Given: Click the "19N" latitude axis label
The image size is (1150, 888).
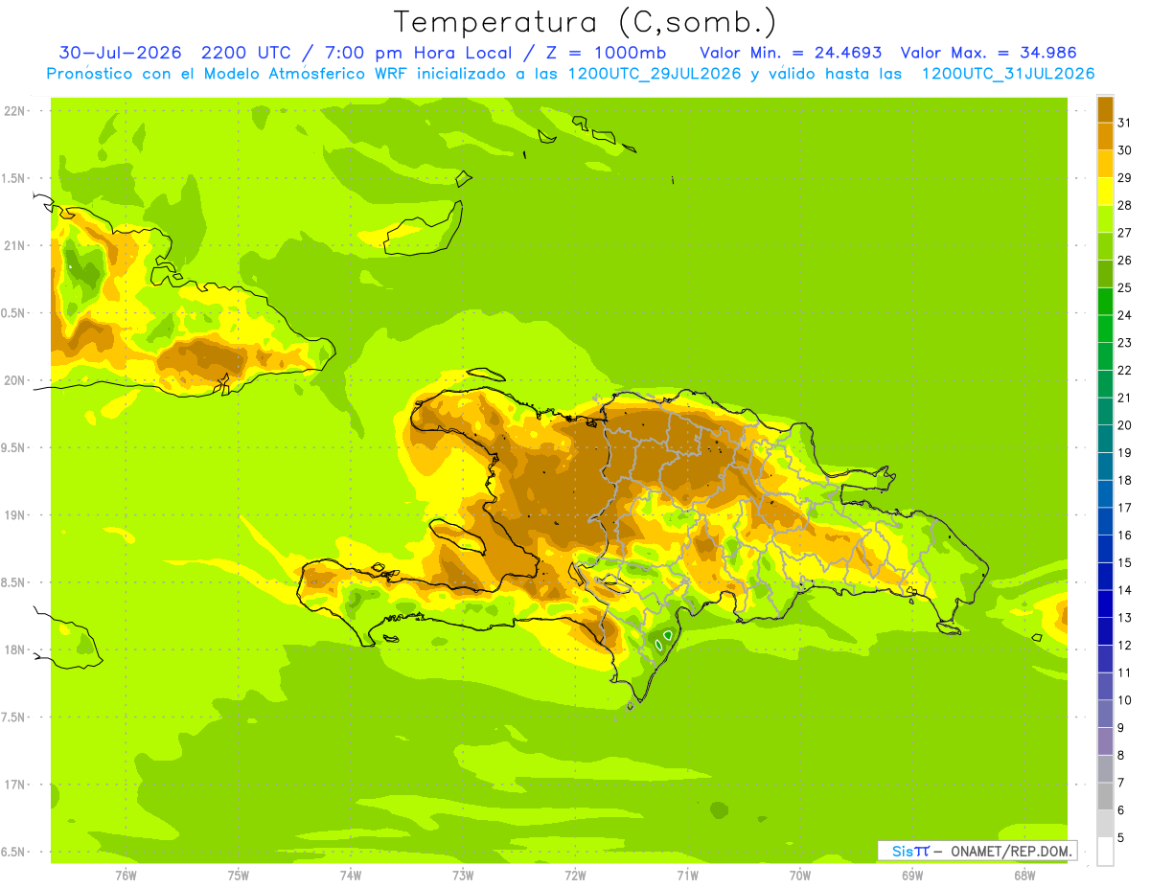Looking at the screenshot, I should 13,514.
